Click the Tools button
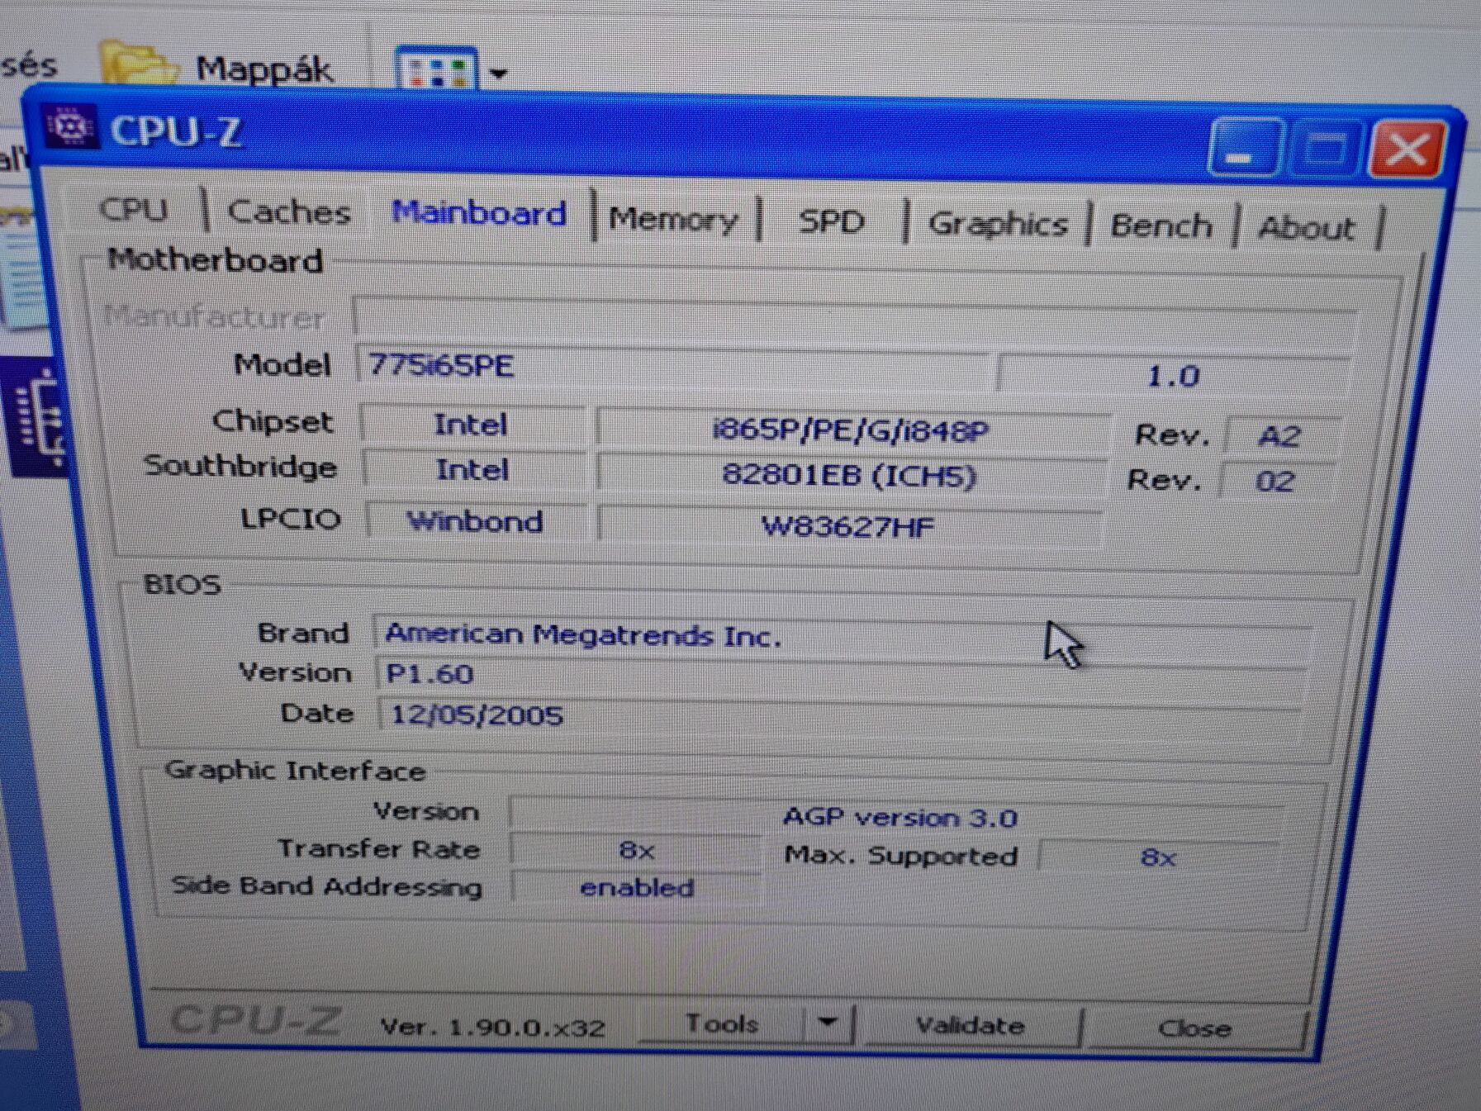1481x1111 pixels. click(722, 1023)
